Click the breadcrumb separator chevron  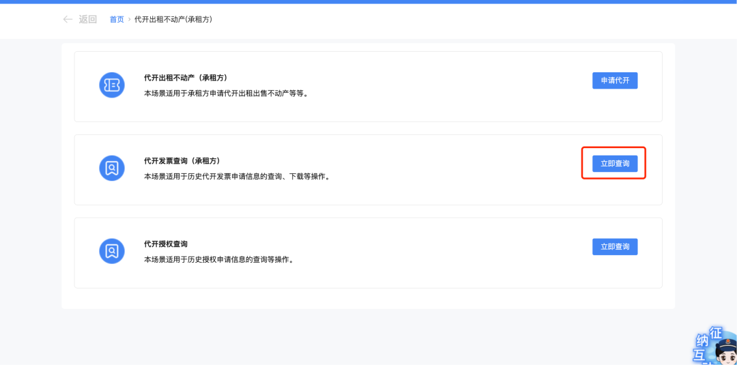pyautogui.click(x=129, y=20)
